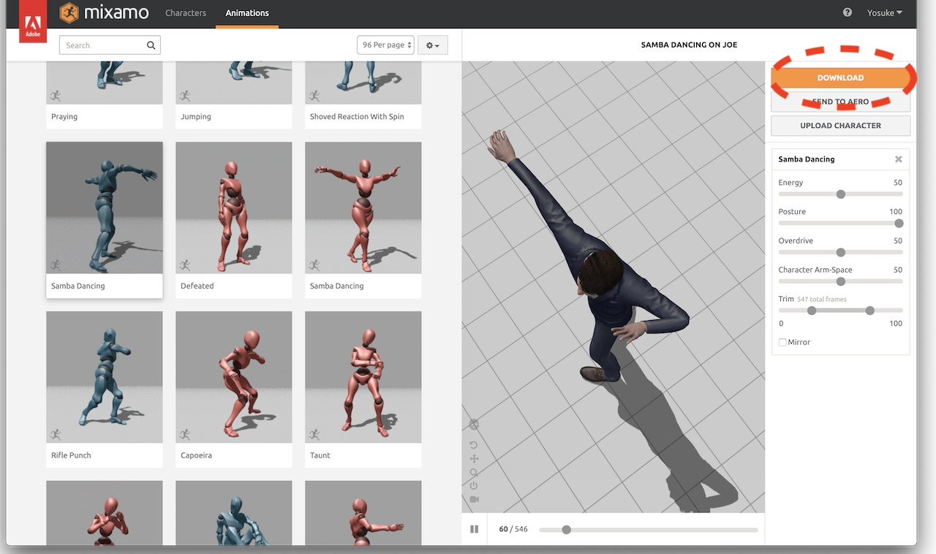Click the Posture value 100
The image size is (936, 554).
[896, 212]
